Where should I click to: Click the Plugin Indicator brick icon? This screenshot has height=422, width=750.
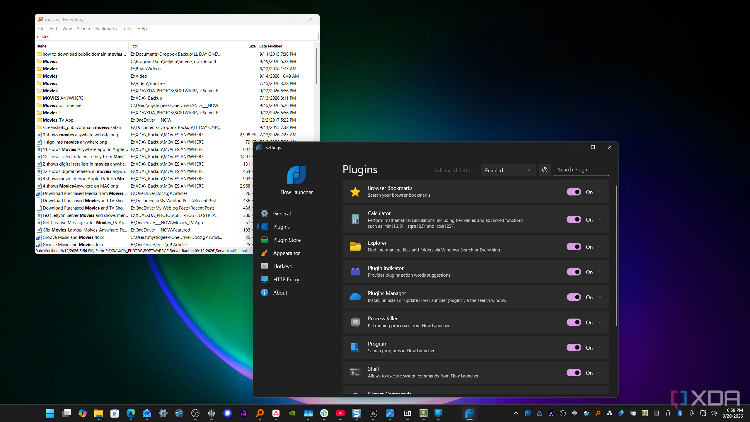click(x=355, y=272)
